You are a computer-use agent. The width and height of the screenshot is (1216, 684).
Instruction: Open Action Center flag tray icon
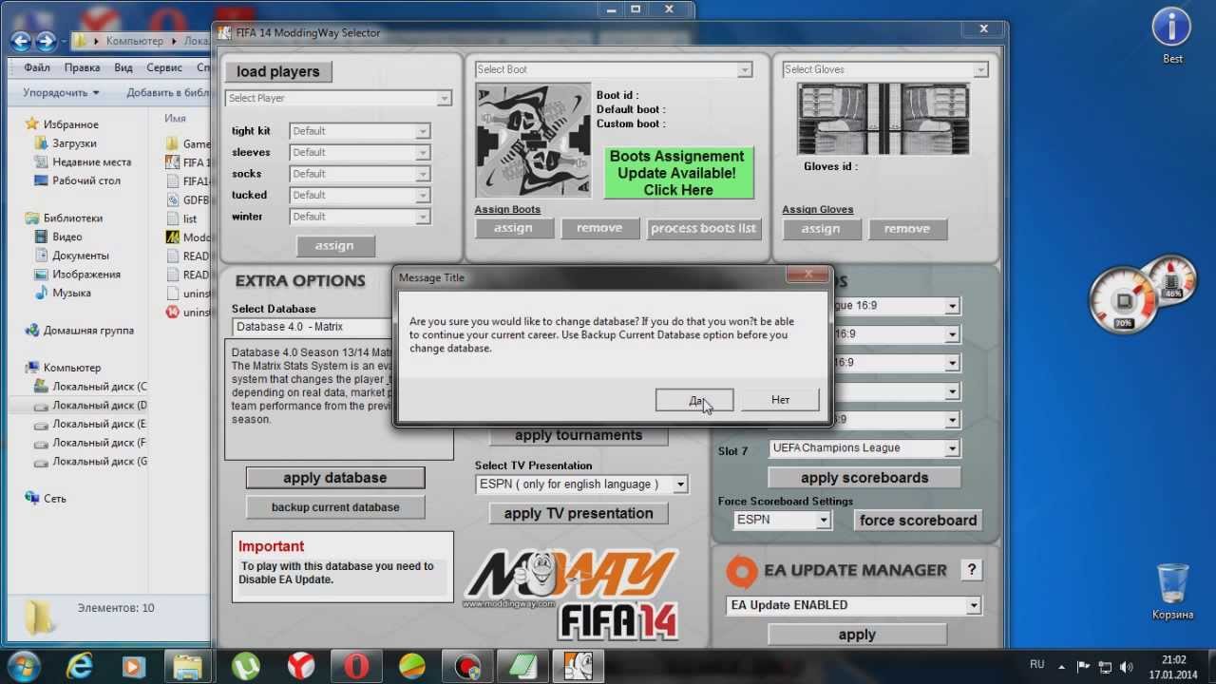[x=1082, y=665]
